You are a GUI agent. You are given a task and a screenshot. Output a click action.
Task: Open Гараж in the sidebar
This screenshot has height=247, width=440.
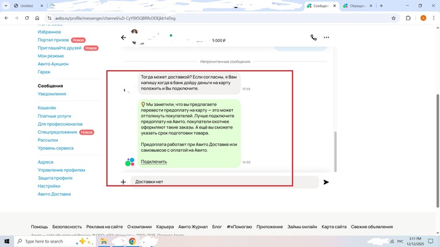[x=44, y=72]
